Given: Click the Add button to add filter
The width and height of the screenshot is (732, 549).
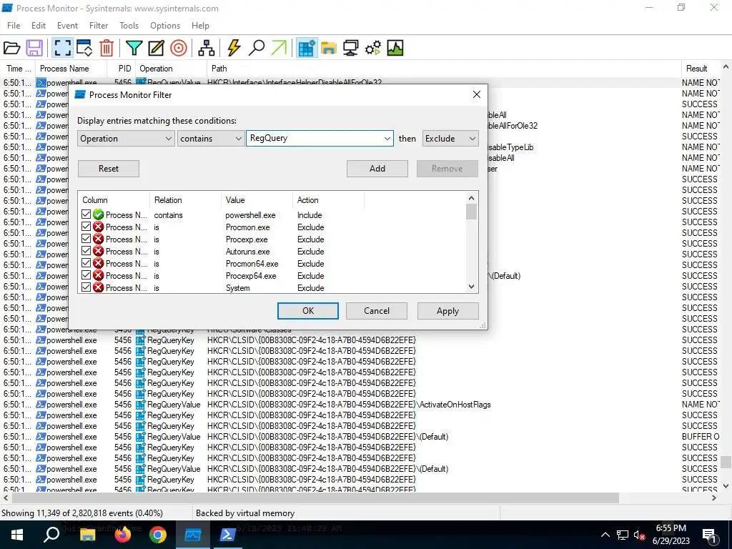Looking at the screenshot, I should pos(377,169).
